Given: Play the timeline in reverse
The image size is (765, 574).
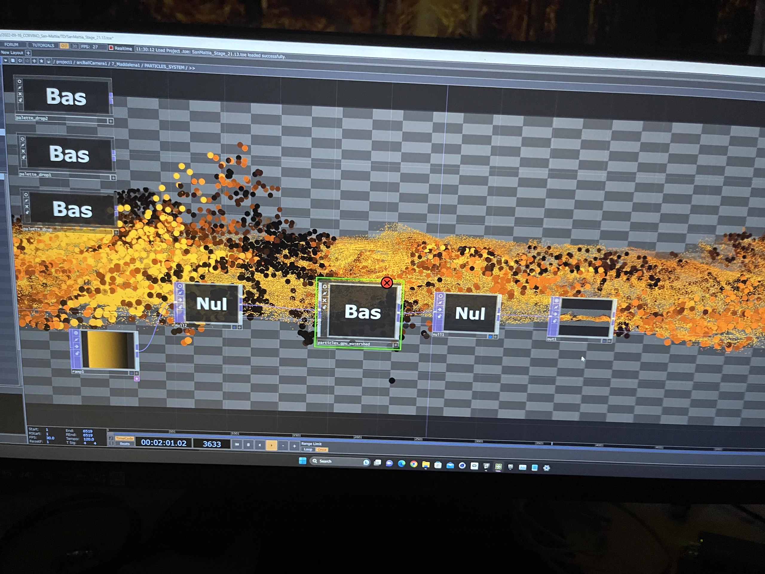Looking at the screenshot, I should (x=260, y=445).
